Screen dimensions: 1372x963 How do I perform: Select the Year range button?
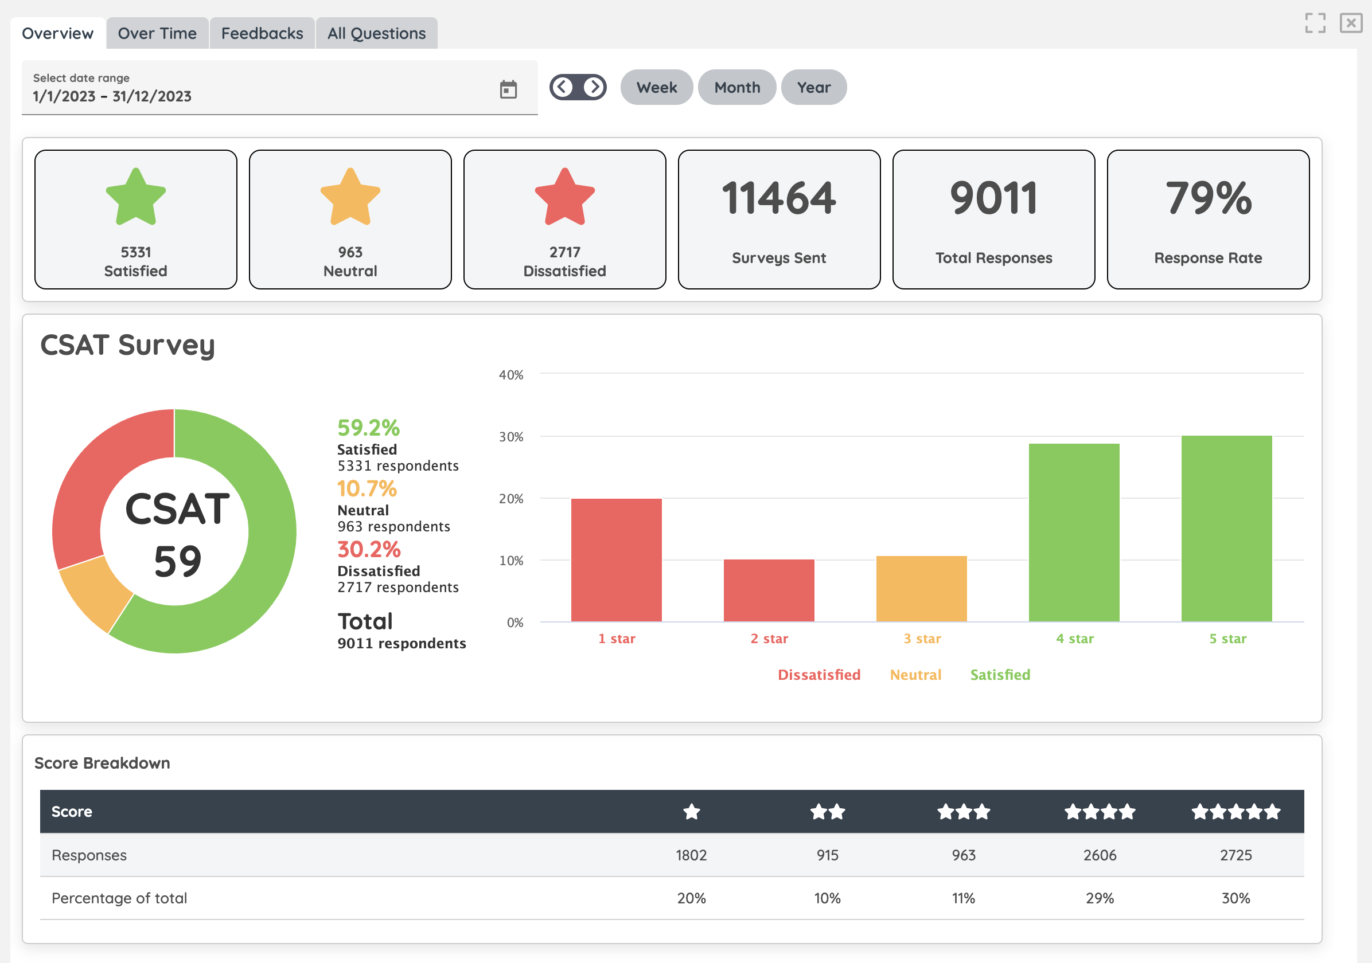coord(813,87)
